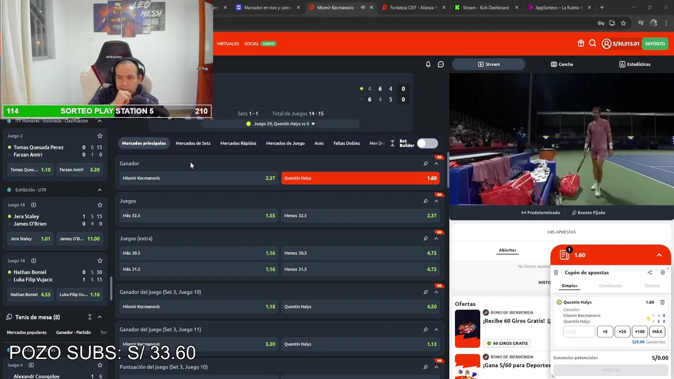Minimize the bet coupon panel chevron

659,255
